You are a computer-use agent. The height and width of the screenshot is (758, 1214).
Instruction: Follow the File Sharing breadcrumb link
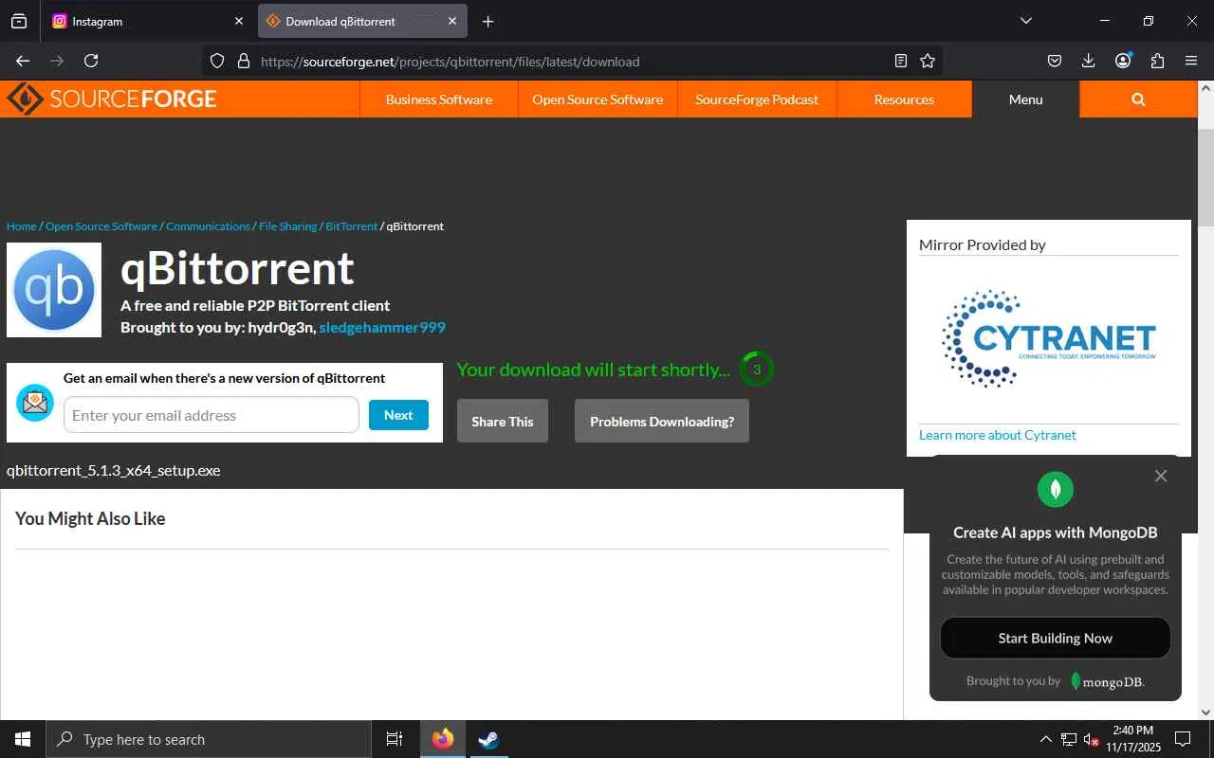[288, 226]
